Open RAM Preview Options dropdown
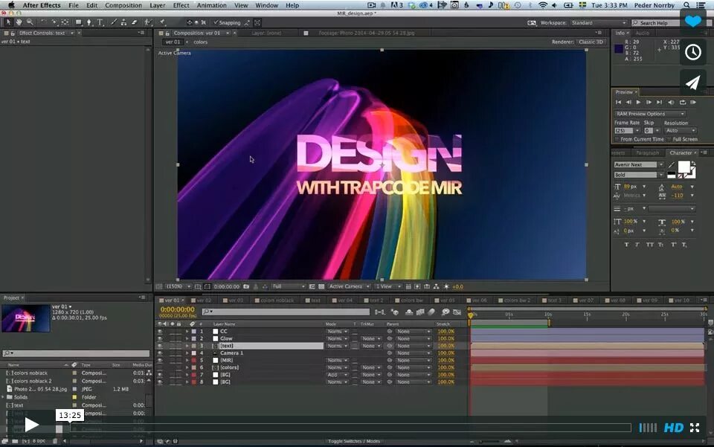This screenshot has height=447, width=714. click(x=650, y=114)
